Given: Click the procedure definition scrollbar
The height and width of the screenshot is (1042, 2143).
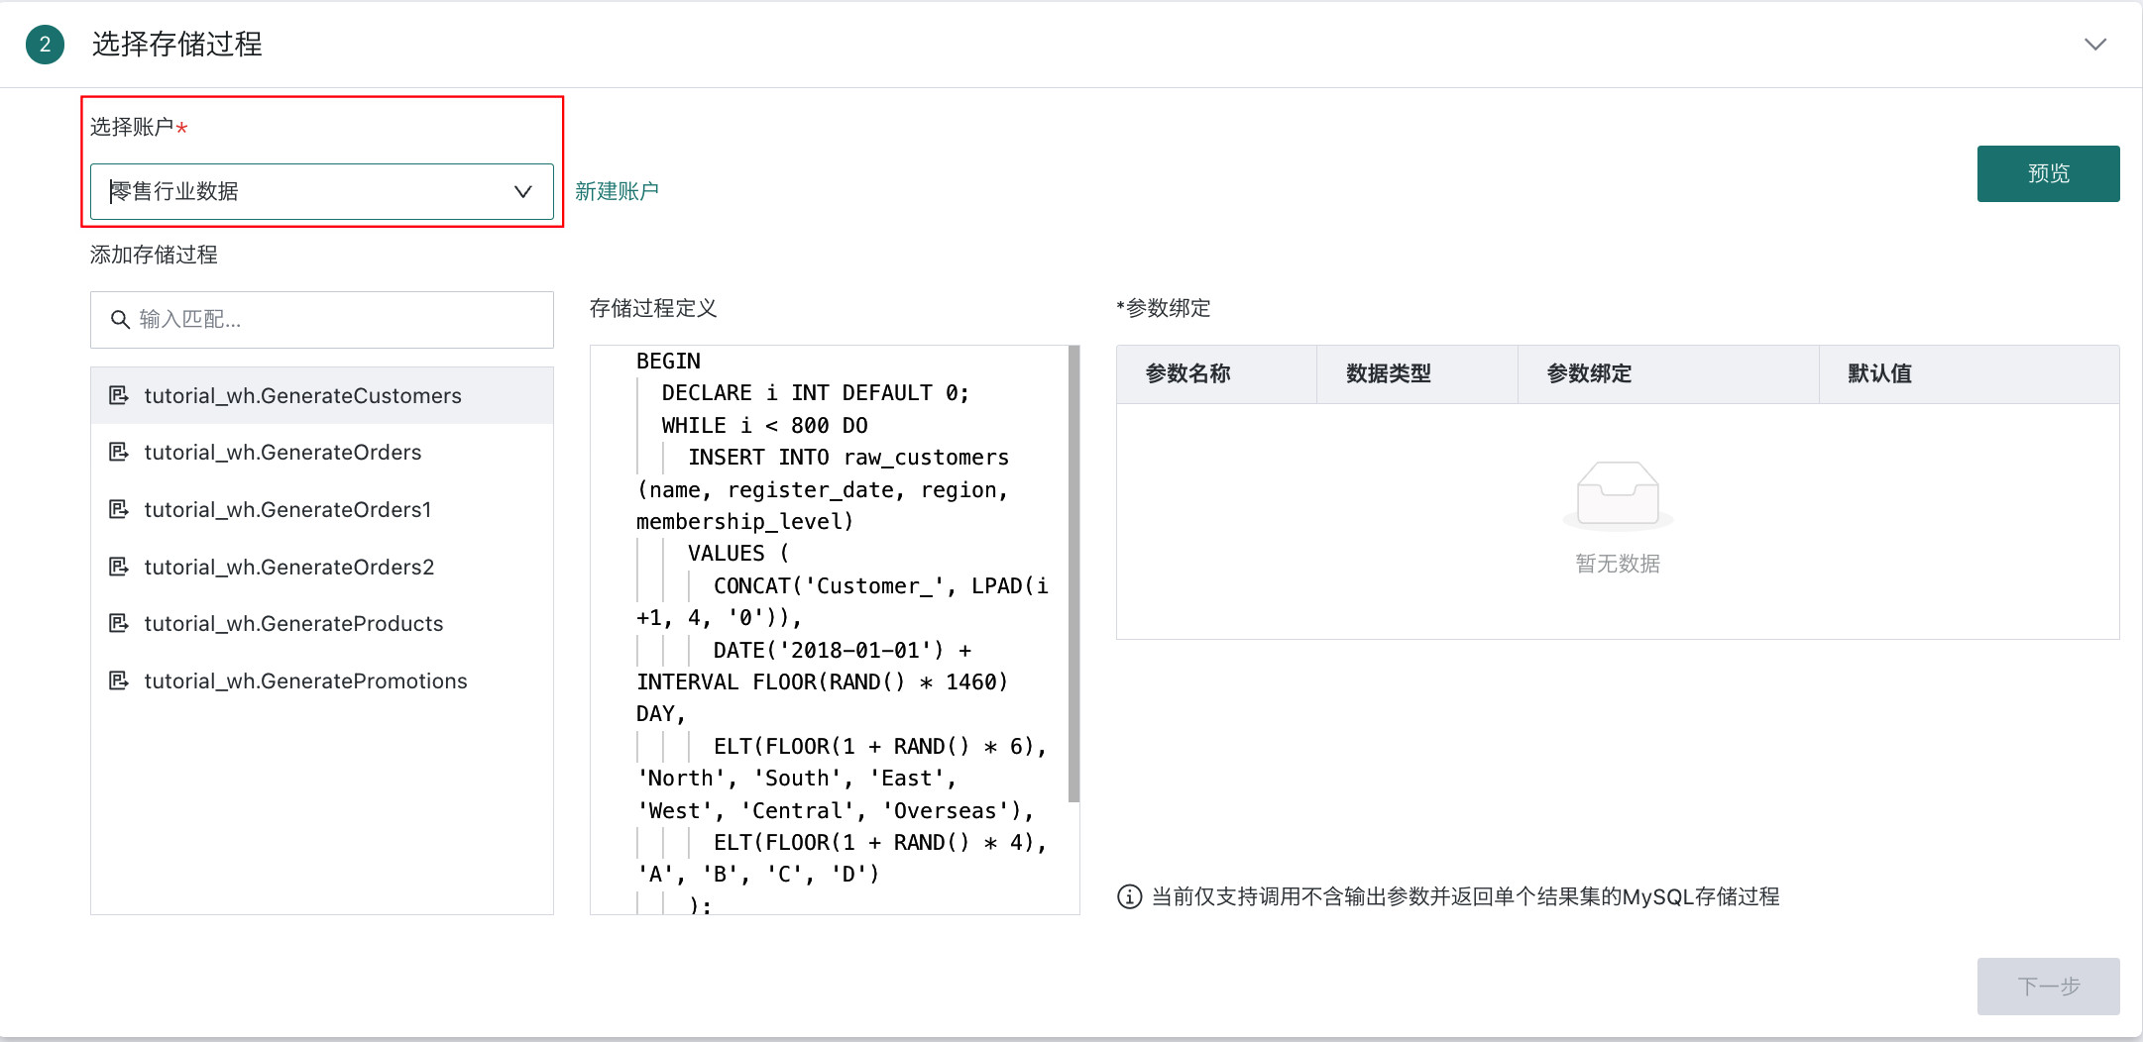Looking at the screenshot, I should [1073, 574].
